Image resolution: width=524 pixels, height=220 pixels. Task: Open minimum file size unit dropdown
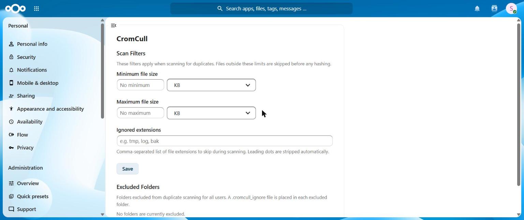(x=211, y=85)
